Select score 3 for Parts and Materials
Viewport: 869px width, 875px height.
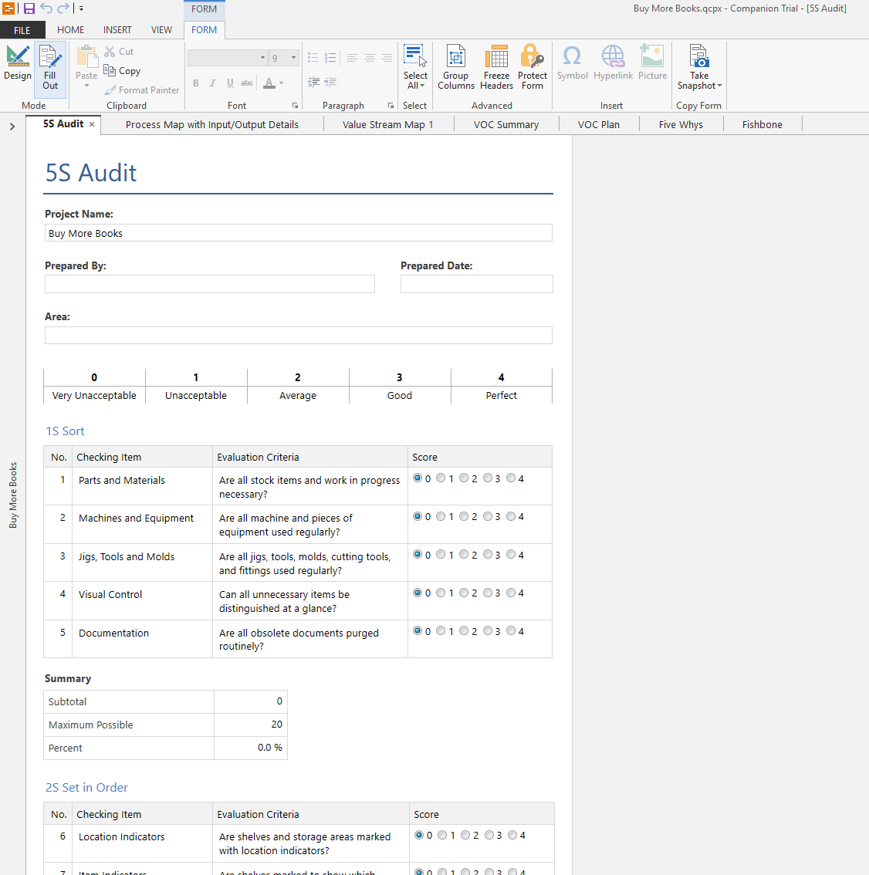point(488,478)
